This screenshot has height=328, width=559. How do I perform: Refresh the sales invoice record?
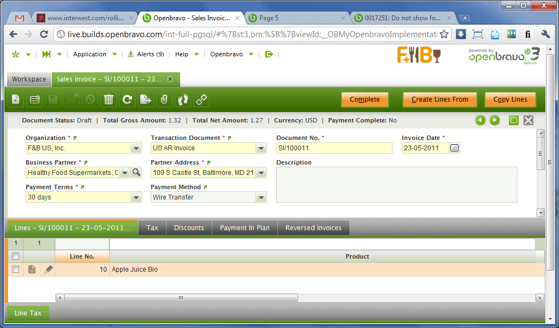pyautogui.click(x=127, y=99)
